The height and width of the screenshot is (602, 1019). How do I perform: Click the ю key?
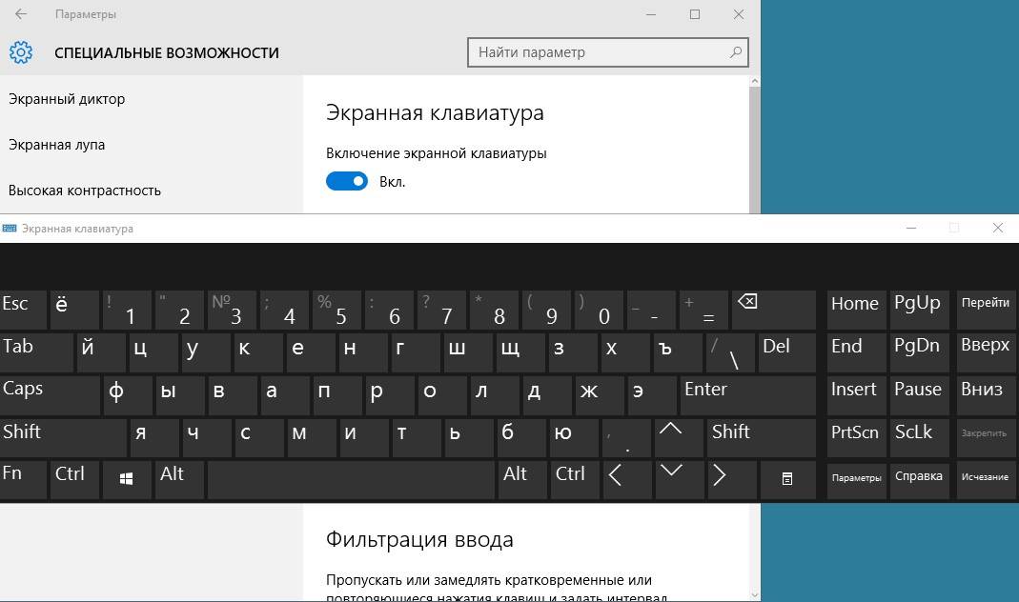point(574,438)
